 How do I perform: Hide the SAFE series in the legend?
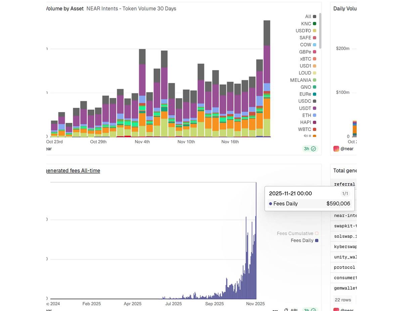308,38
